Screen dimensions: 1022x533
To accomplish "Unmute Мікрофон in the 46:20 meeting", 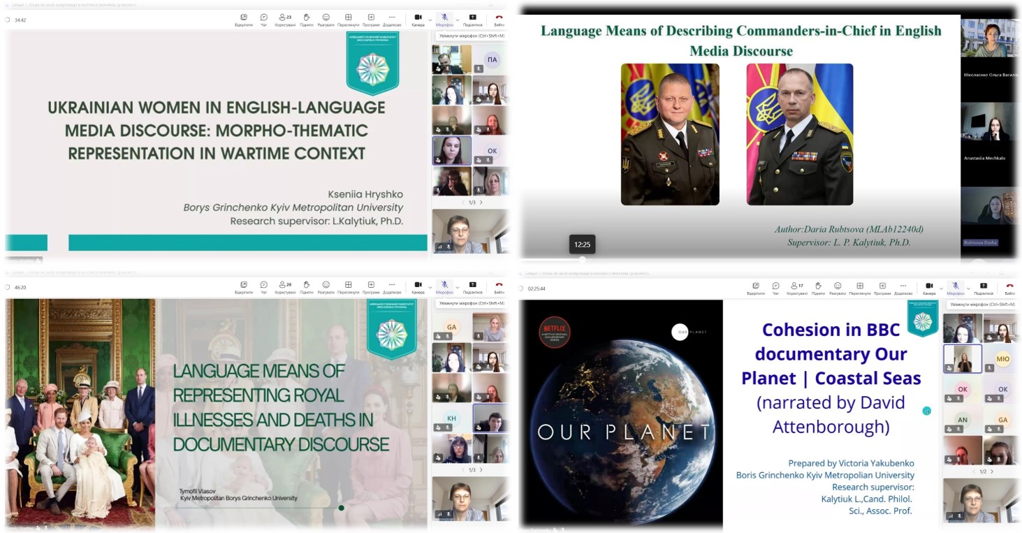I will (444, 287).
